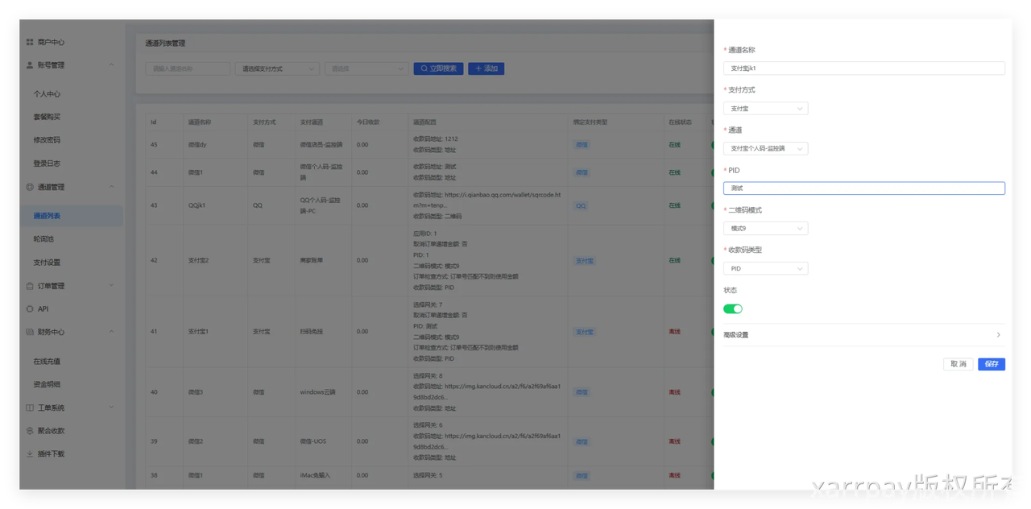Click the API circle icon
Viewport: 1031px width, 509px height.
click(30, 308)
